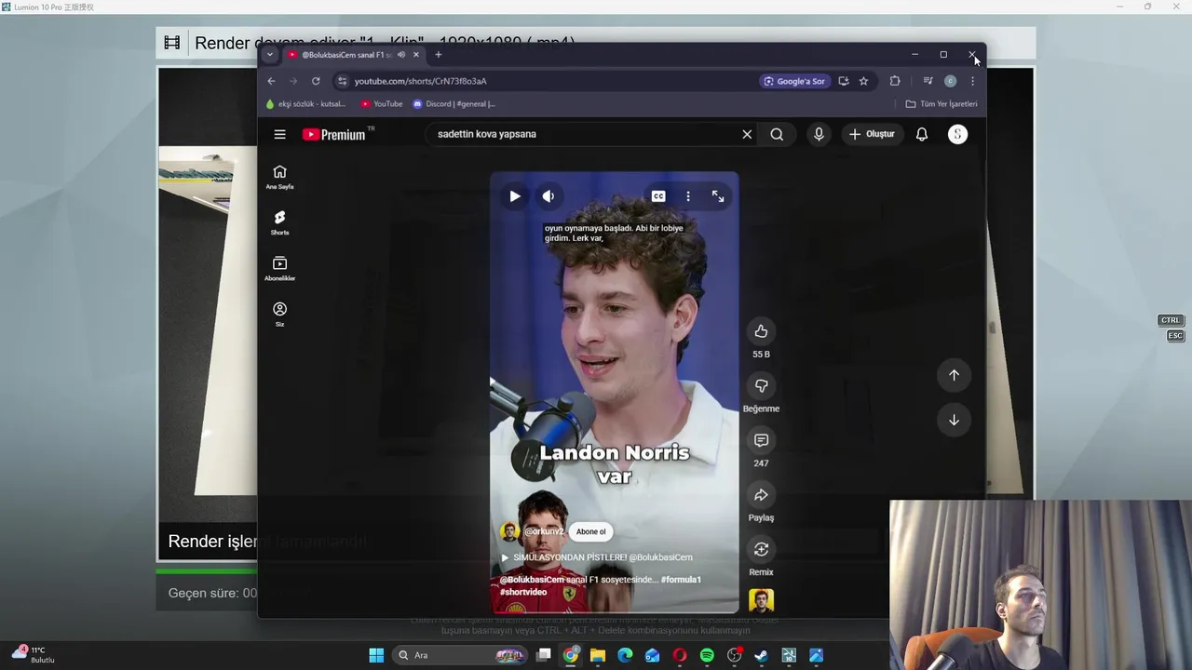Subscribe with the Abone ol button
1192x670 pixels.
click(x=590, y=532)
